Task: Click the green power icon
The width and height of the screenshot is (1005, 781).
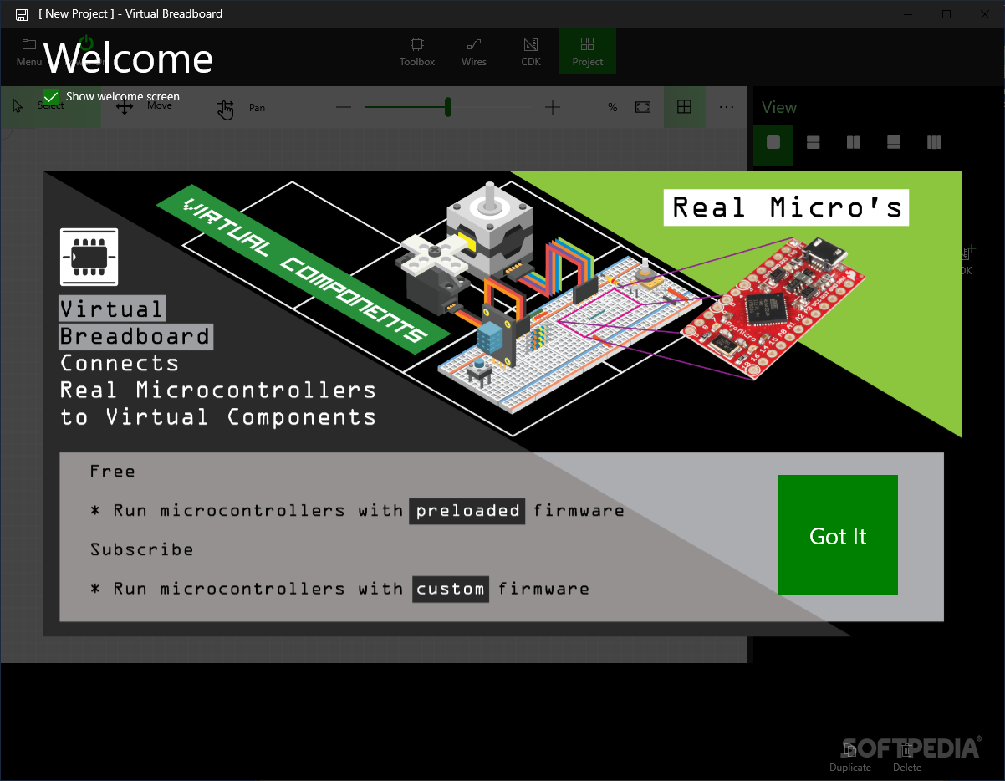Action: tap(86, 43)
